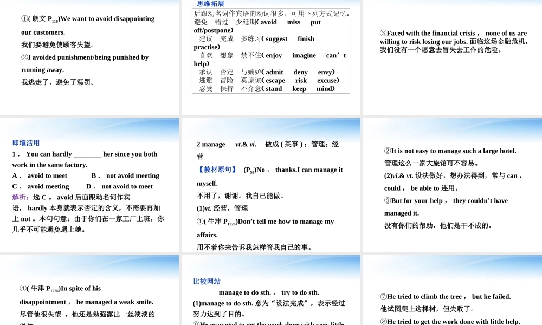Select option D 'not avoid to meet'
542x325 pixels.
coord(120,186)
